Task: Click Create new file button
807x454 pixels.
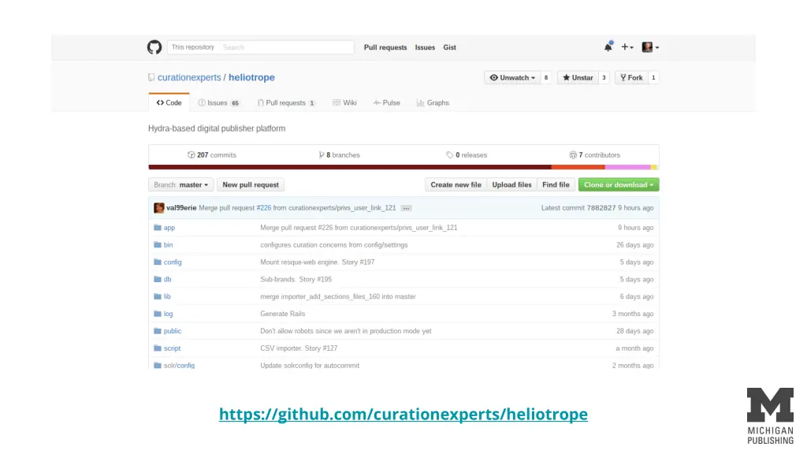Action: click(x=456, y=184)
